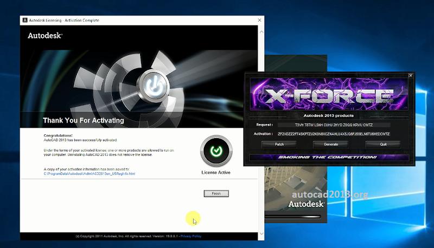Click the Autodesk splash screen progress bar
The height and width of the screenshot is (248, 434).
293,217
